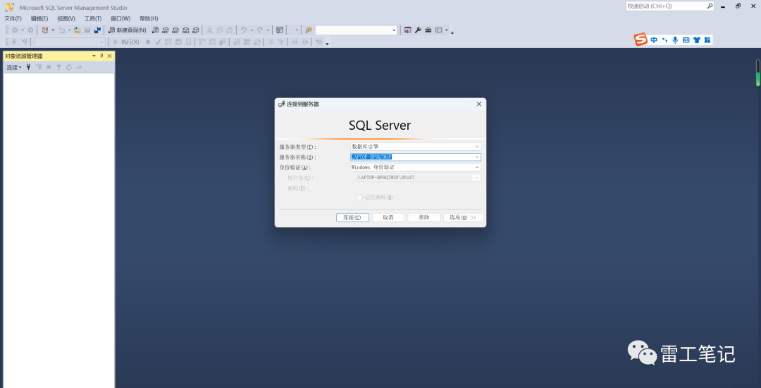Click the Help (帮助) button in dialog
The image size is (761, 388).
(424, 217)
